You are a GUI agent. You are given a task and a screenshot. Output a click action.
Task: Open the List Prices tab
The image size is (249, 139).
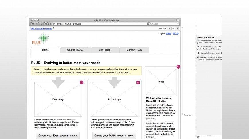105,50
